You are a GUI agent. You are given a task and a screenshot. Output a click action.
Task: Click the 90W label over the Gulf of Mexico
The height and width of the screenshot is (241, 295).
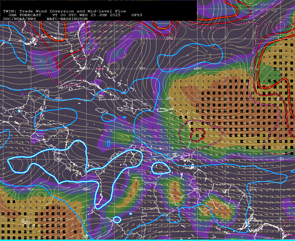point(31,68)
